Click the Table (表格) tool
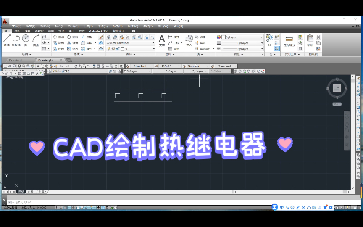The width and height of the screenshot is (363, 227). [174, 49]
